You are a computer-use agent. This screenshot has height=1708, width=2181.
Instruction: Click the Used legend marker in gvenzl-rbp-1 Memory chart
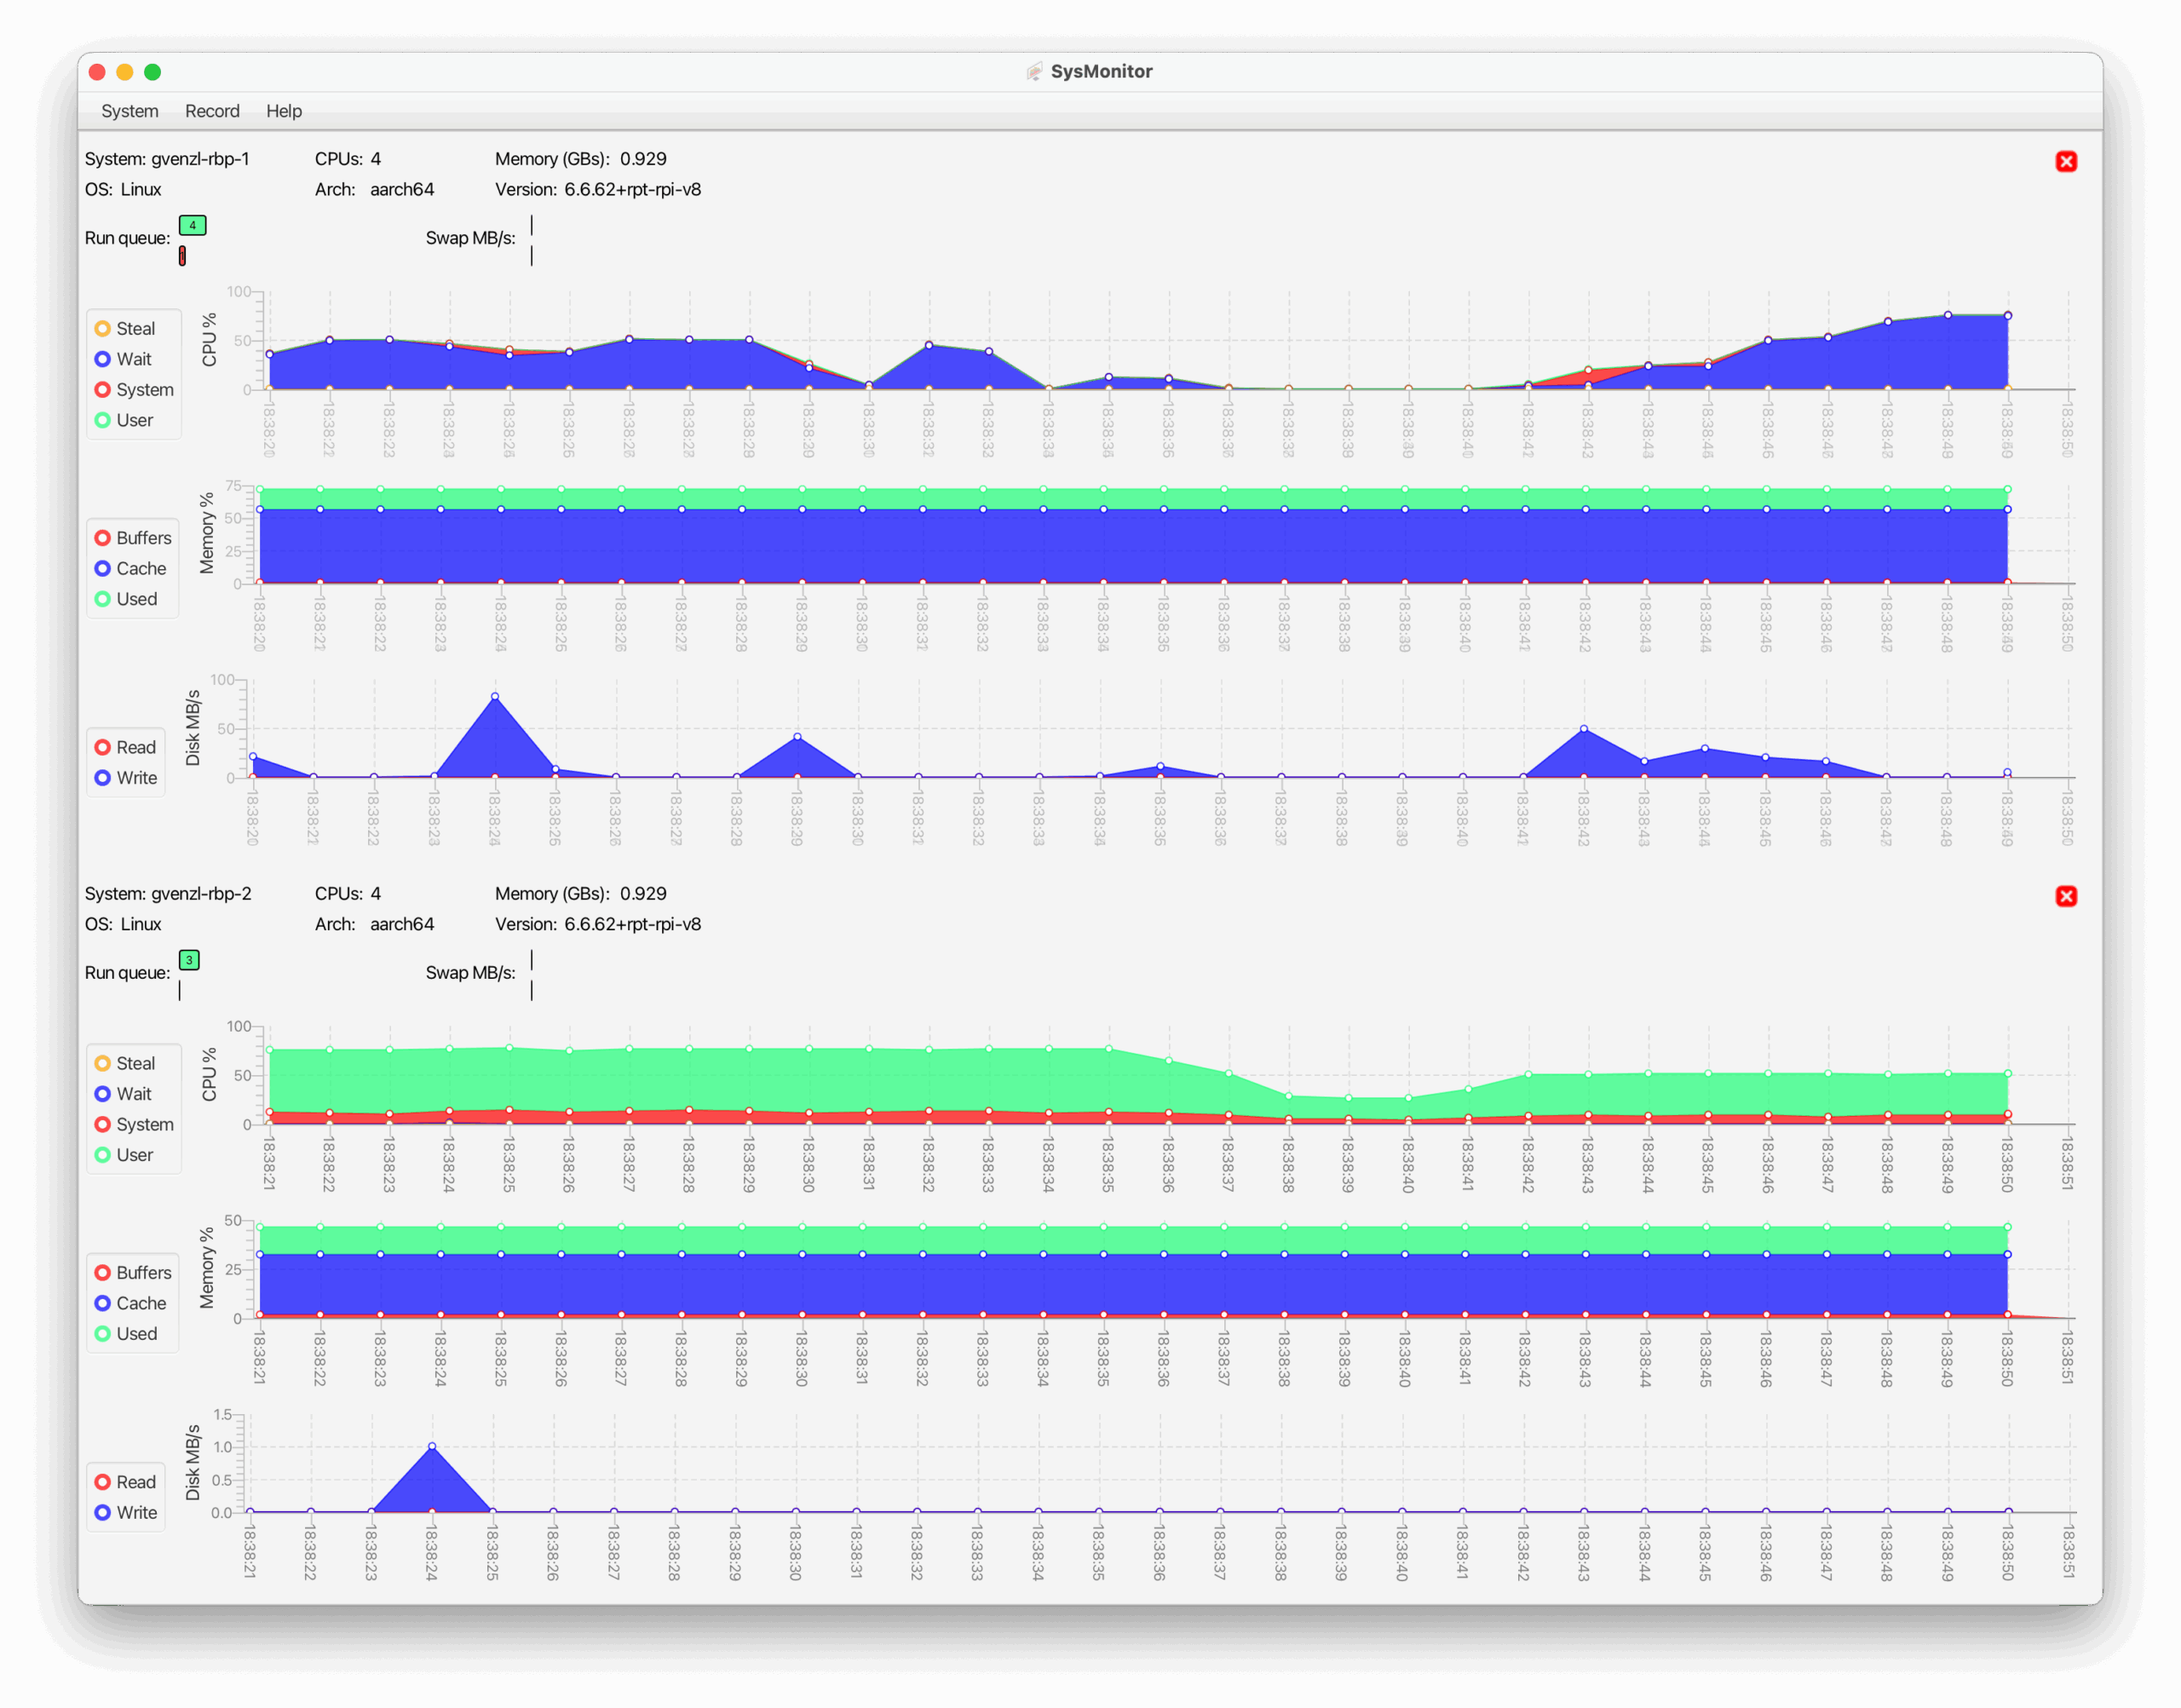(102, 599)
